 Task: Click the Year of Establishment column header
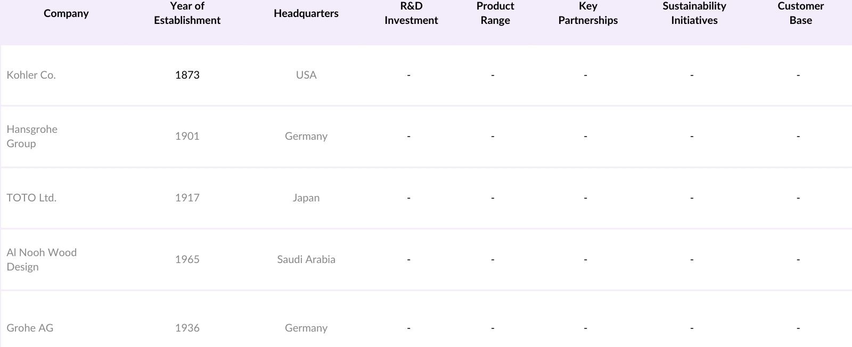click(x=187, y=13)
